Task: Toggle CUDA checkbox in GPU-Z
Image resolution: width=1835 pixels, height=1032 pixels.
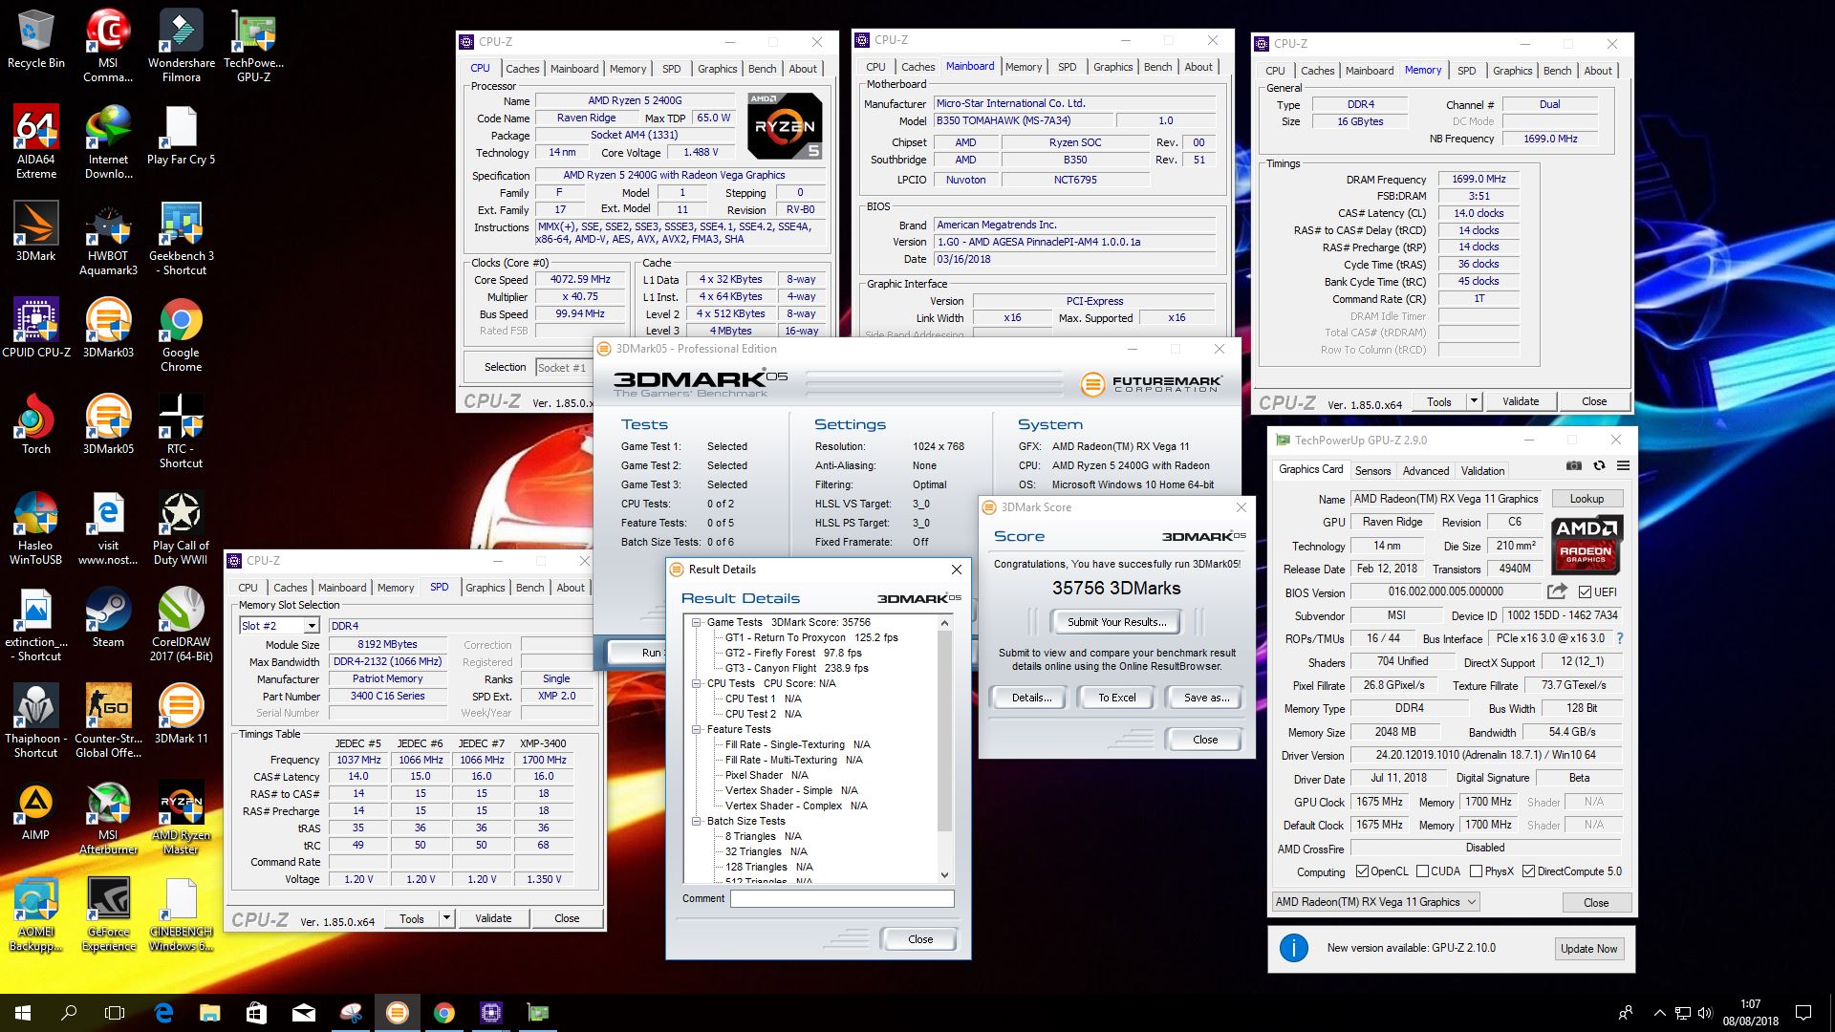Action: click(1422, 871)
